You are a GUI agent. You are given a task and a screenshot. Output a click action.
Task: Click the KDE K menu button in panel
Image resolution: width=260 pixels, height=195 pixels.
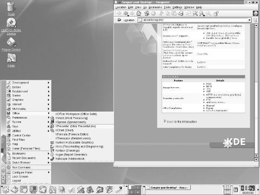5,190
